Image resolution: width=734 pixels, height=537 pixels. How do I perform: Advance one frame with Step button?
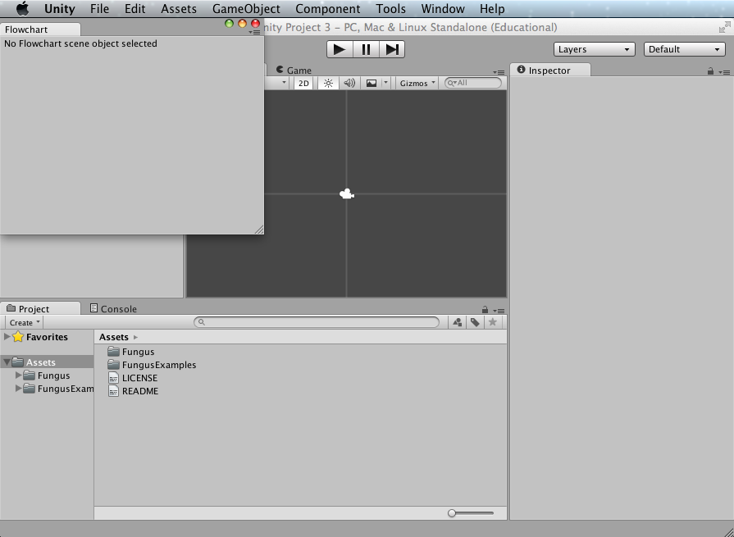(x=392, y=49)
